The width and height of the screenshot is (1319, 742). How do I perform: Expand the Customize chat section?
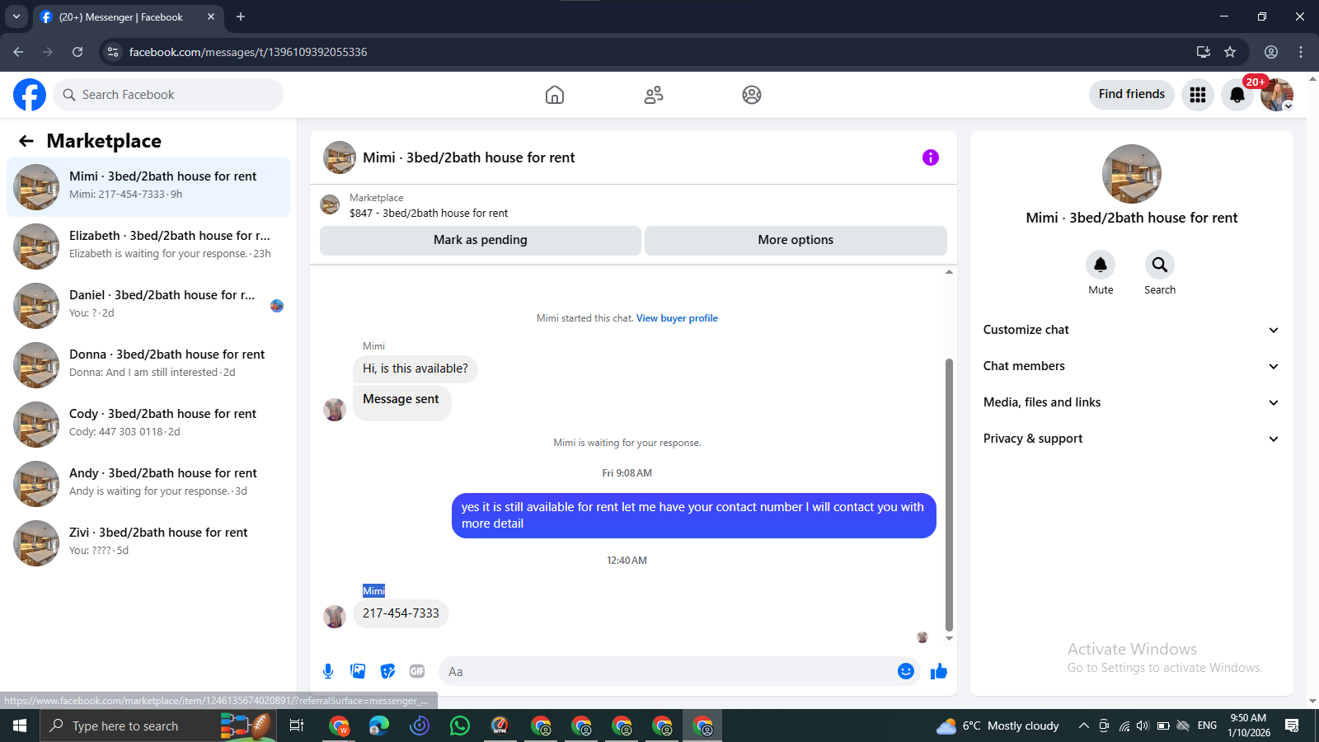tap(1131, 330)
